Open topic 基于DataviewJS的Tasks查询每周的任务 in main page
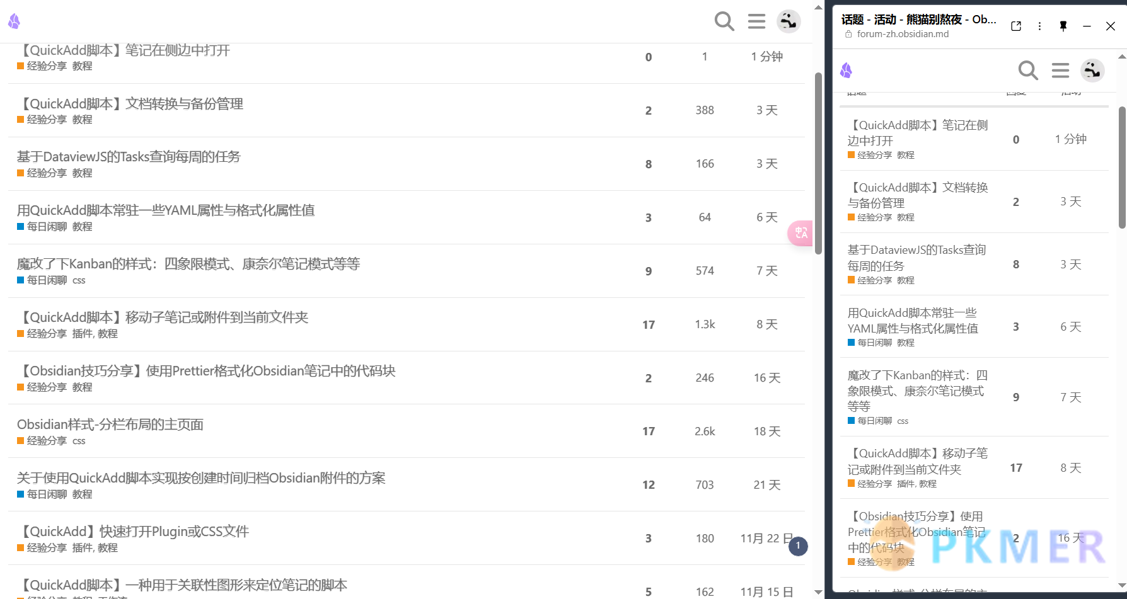 pyautogui.click(x=129, y=157)
